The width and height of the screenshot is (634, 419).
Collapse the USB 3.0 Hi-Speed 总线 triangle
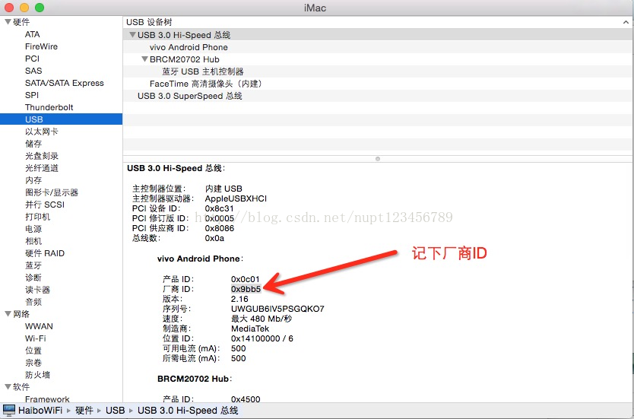(x=132, y=35)
